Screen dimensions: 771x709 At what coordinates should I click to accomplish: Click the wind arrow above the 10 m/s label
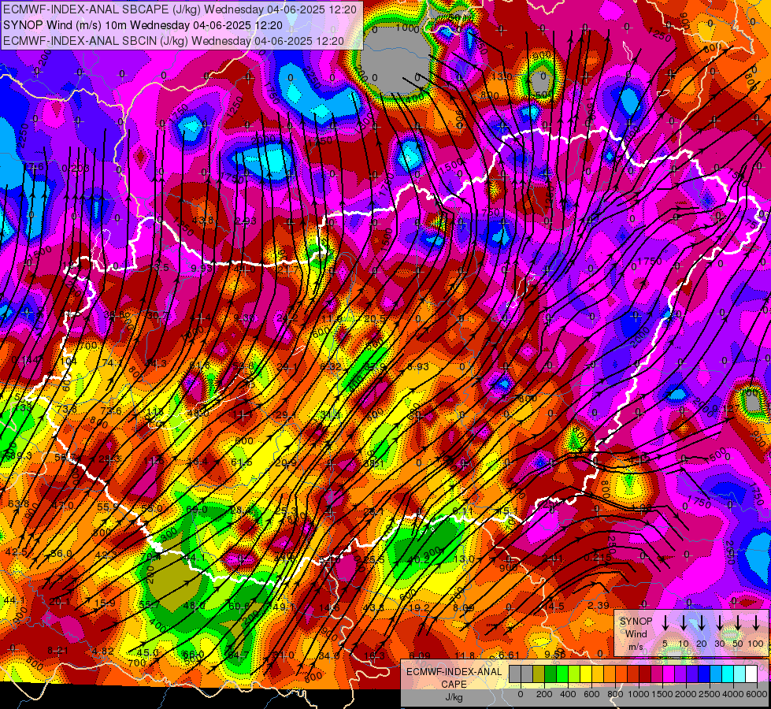[x=684, y=622]
